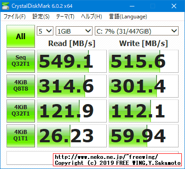This screenshot has height=169, width=185.
Task: Open the test count dropdown showing 5
Action: pos(45,31)
